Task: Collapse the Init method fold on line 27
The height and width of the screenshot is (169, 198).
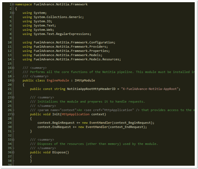Action: [x=13, y=114]
